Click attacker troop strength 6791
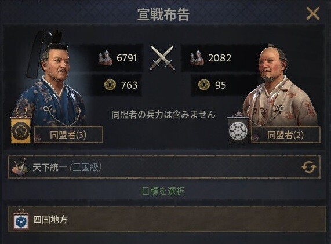 (x=127, y=58)
